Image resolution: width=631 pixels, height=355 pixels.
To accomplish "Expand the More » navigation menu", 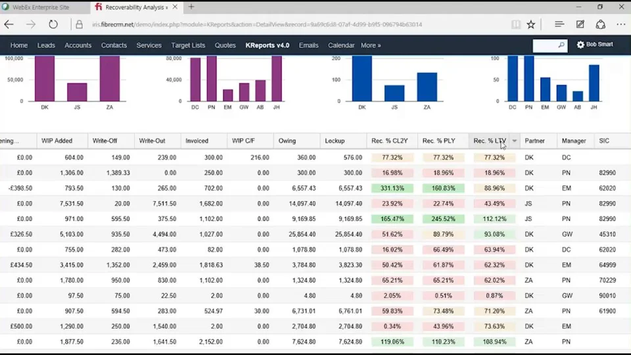I will click(371, 45).
